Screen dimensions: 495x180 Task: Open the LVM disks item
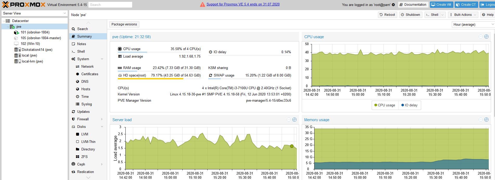88,134
